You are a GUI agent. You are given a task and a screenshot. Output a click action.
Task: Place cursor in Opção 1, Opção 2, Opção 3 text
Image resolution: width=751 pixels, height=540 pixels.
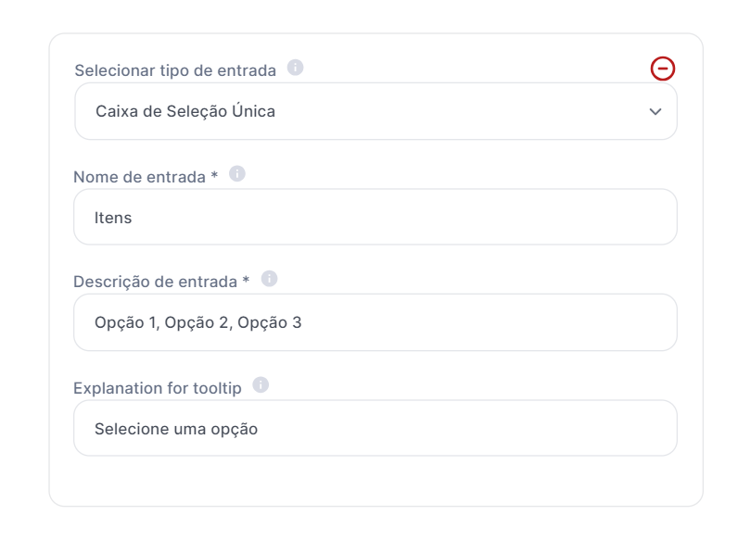tap(197, 323)
